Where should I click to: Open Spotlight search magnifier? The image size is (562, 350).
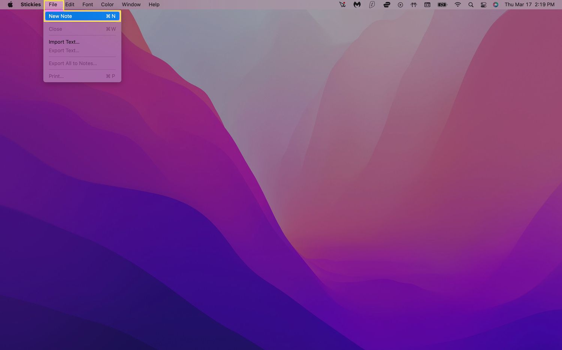(471, 4)
